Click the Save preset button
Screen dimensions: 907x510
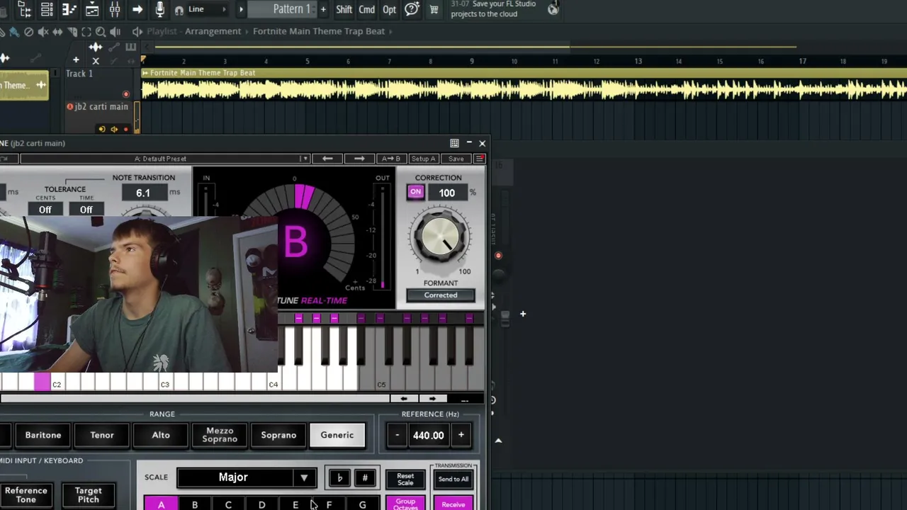tap(456, 159)
